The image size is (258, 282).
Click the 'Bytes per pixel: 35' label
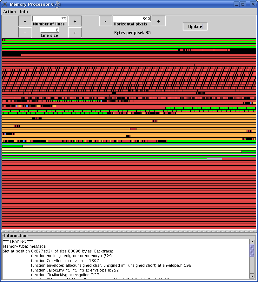click(x=132, y=33)
